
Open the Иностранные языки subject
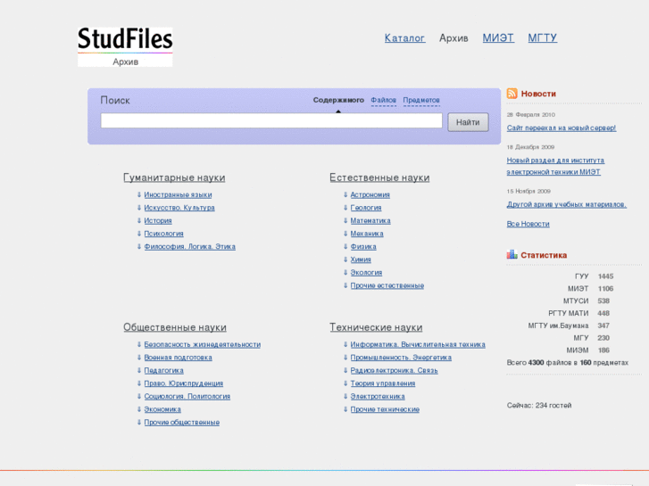tap(178, 194)
